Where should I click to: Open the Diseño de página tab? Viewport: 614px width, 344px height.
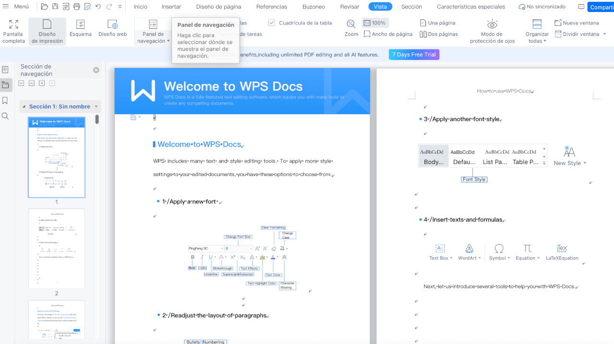click(x=219, y=7)
